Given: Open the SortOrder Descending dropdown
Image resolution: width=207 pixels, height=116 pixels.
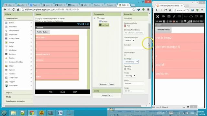Looking at the screenshot, I should tap(131, 62).
